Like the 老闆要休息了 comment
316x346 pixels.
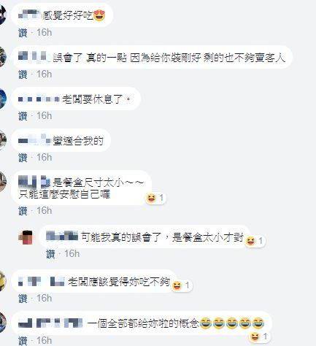(23, 116)
